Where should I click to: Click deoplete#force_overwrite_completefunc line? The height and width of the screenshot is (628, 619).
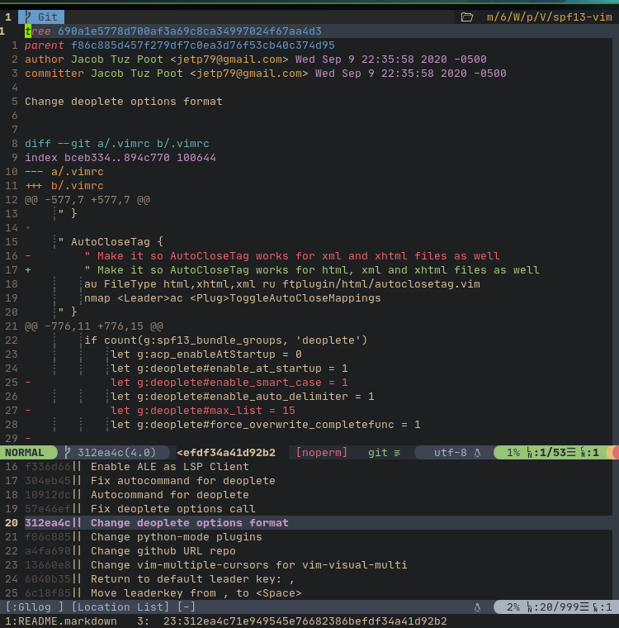[x=265, y=424]
